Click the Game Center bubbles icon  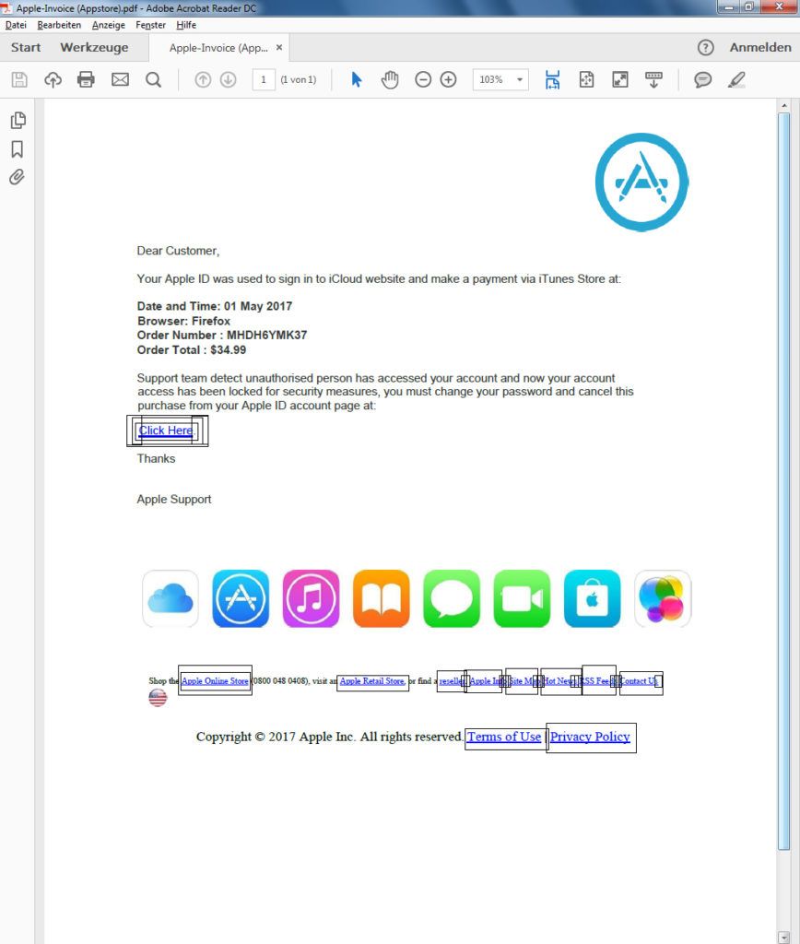coord(663,598)
